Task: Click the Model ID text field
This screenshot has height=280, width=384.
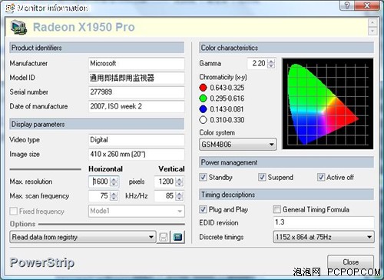Action: click(x=137, y=78)
